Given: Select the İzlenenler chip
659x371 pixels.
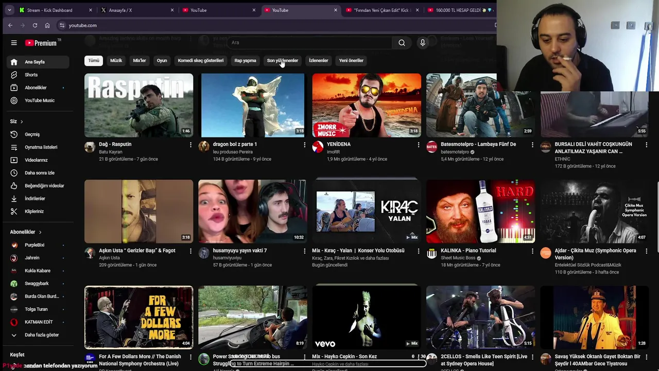Looking at the screenshot, I should coord(318,61).
